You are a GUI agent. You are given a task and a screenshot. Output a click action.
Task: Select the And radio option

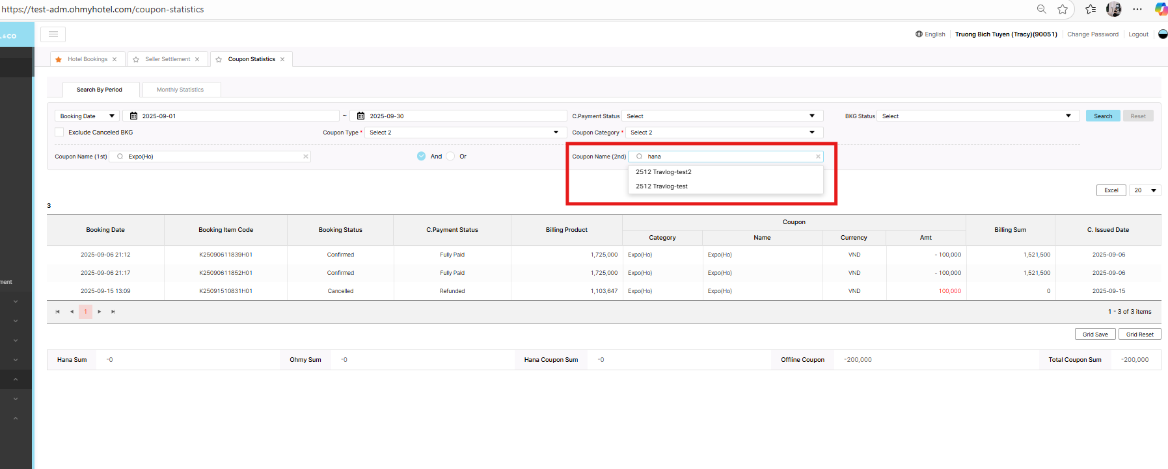422,157
